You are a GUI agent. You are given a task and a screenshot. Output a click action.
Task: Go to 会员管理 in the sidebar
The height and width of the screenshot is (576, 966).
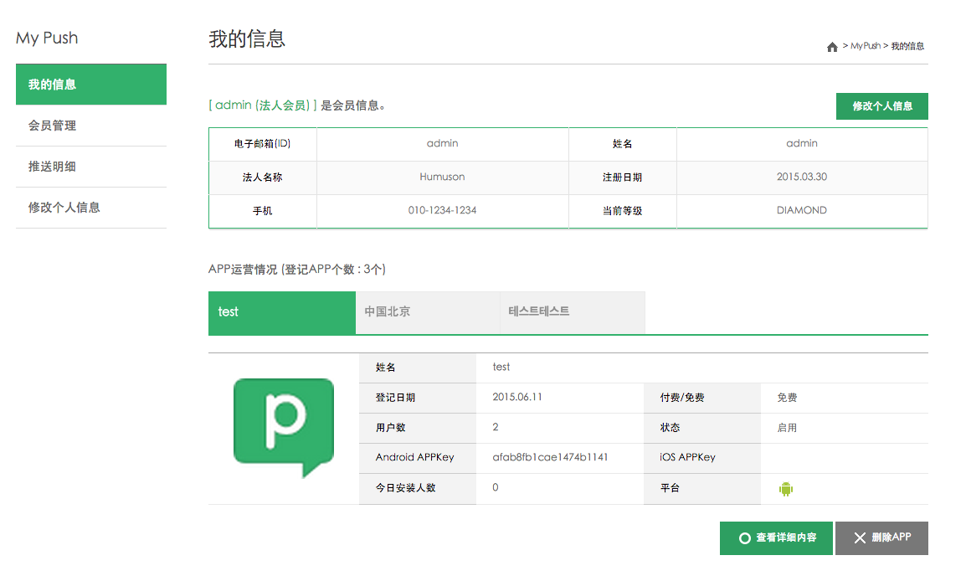[91, 126]
